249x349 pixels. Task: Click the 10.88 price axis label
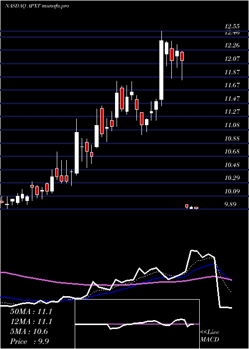(232, 139)
